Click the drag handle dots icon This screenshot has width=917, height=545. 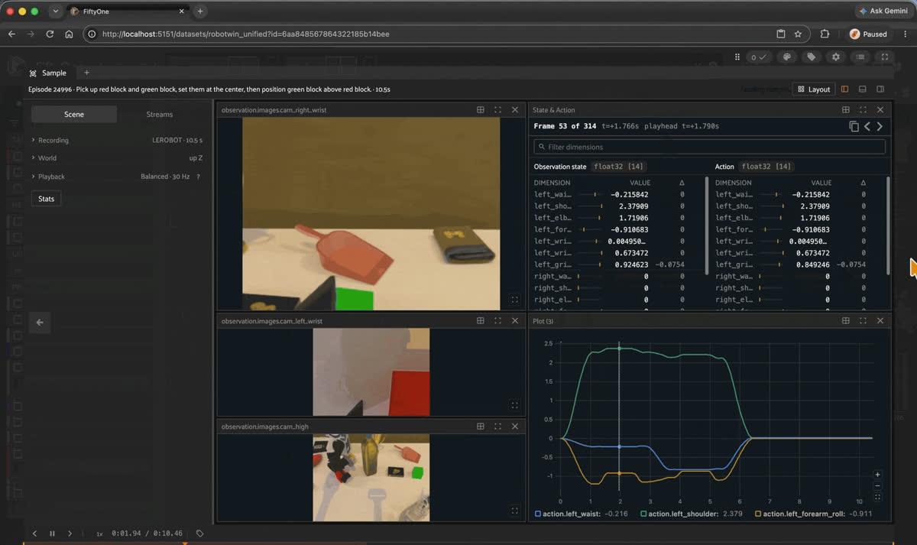coord(737,57)
